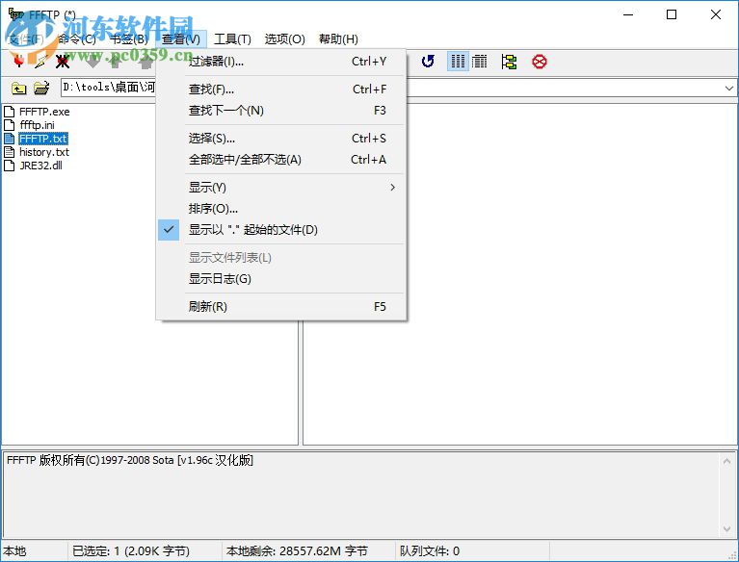The width and height of the screenshot is (739, 562).
Task: Open the 工具(T) menu
Action: (x=232, y=39)
